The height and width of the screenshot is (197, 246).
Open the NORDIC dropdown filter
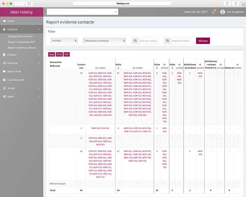click(x=64, y=41)
